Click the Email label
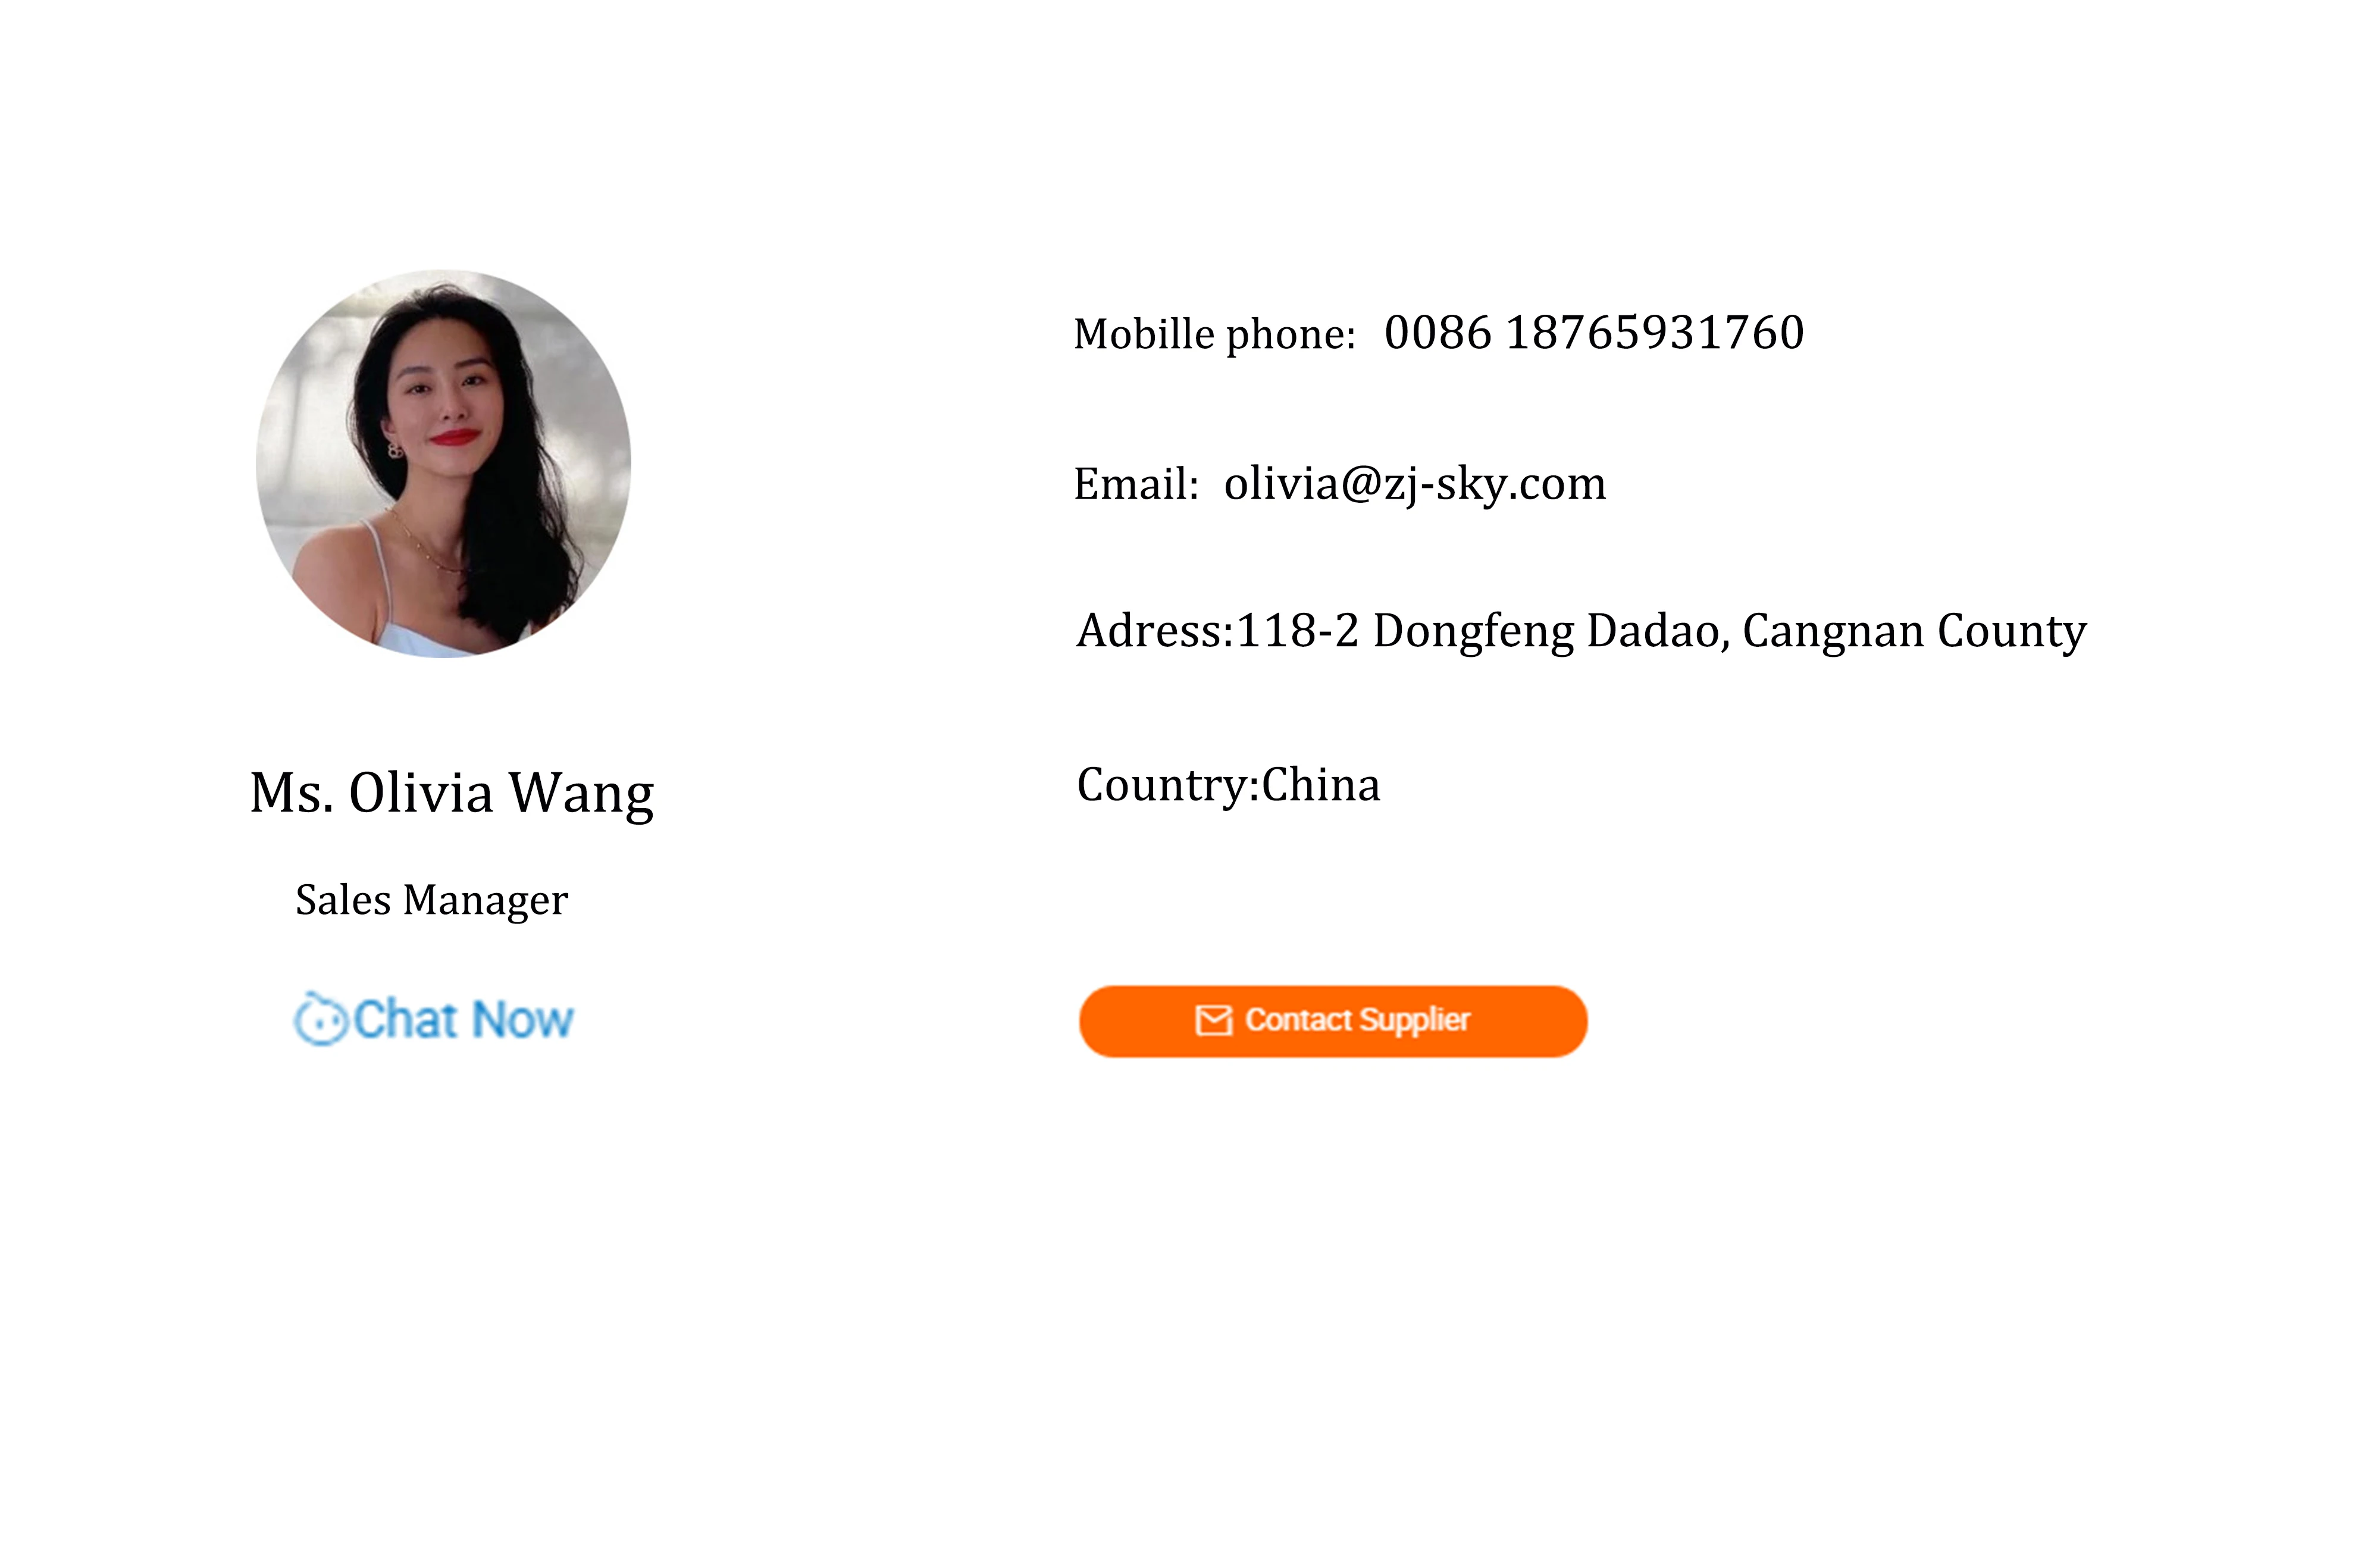The height and width of the screenshot is (1547, 2380). [1136, 484]
